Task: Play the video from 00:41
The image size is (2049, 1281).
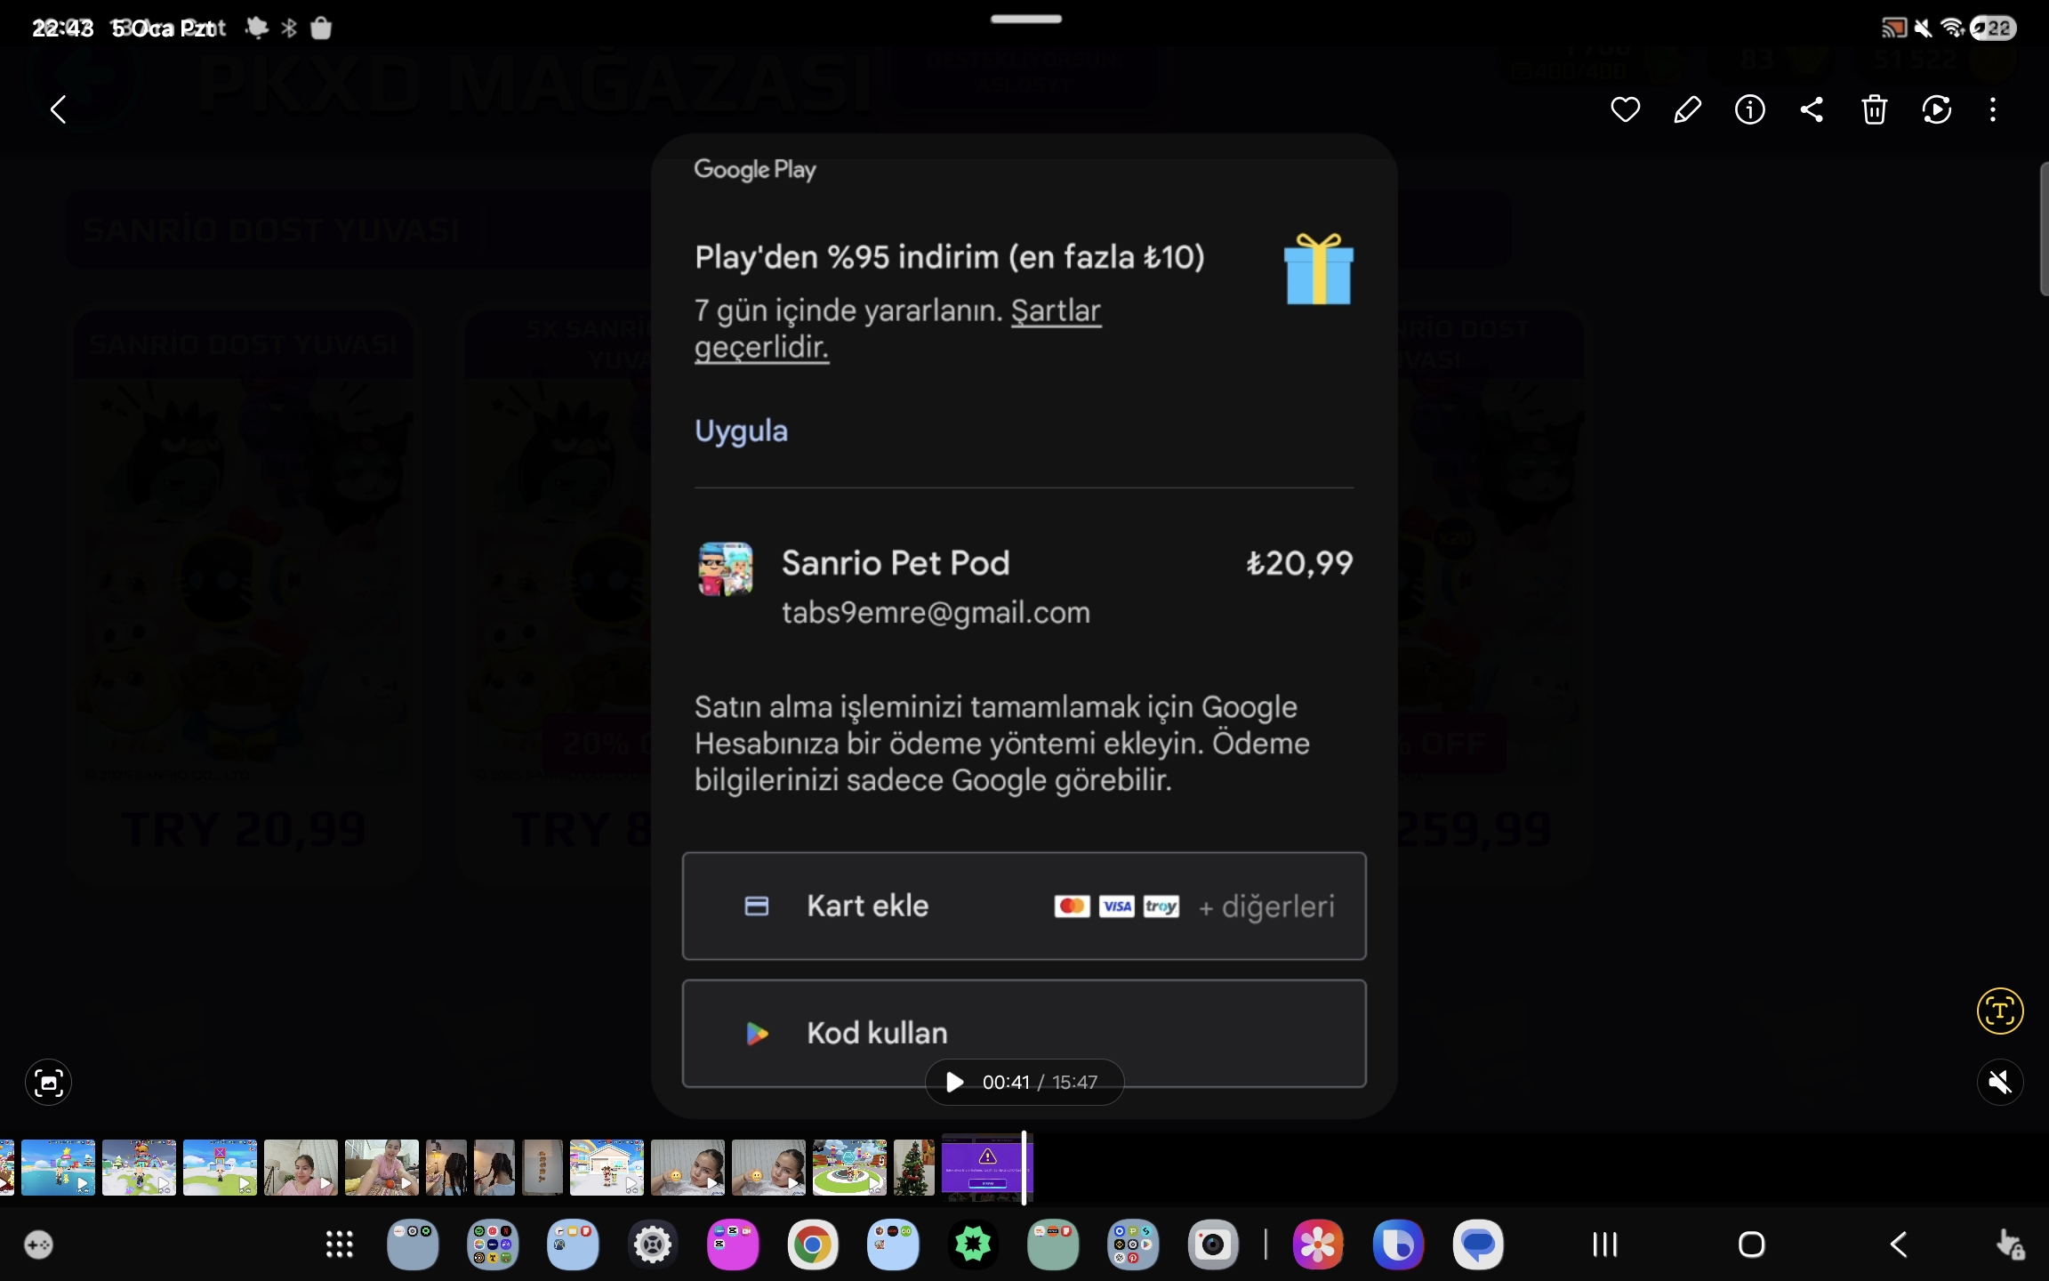Action: pyautogui.click(x=954, y=1083)
